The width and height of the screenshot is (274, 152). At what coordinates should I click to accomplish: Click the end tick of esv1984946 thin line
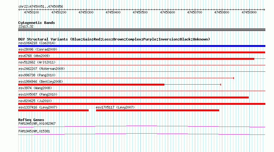tap(221, 85)
